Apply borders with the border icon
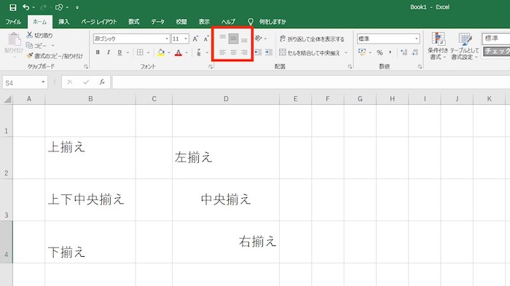Viewport: 510px width, 286px height. click(140, 52)
